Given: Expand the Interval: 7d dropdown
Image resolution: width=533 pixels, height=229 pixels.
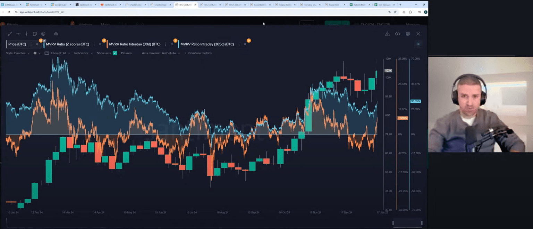Looking at the screenshot, I should 60,53.
